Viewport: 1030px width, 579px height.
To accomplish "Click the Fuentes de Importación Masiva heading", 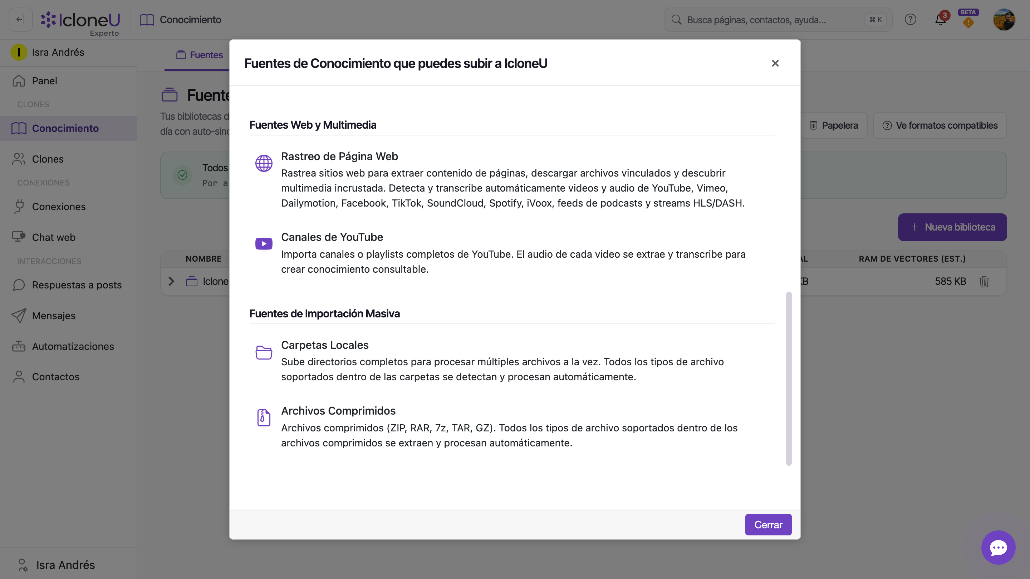I will (325, 314).
